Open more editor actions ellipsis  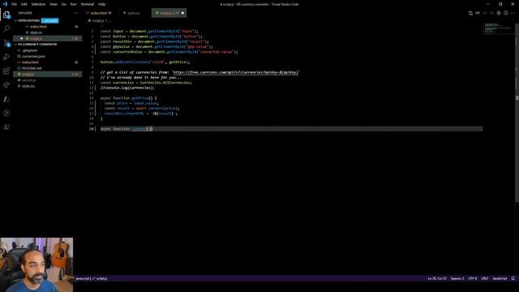(x=513, y=13)
